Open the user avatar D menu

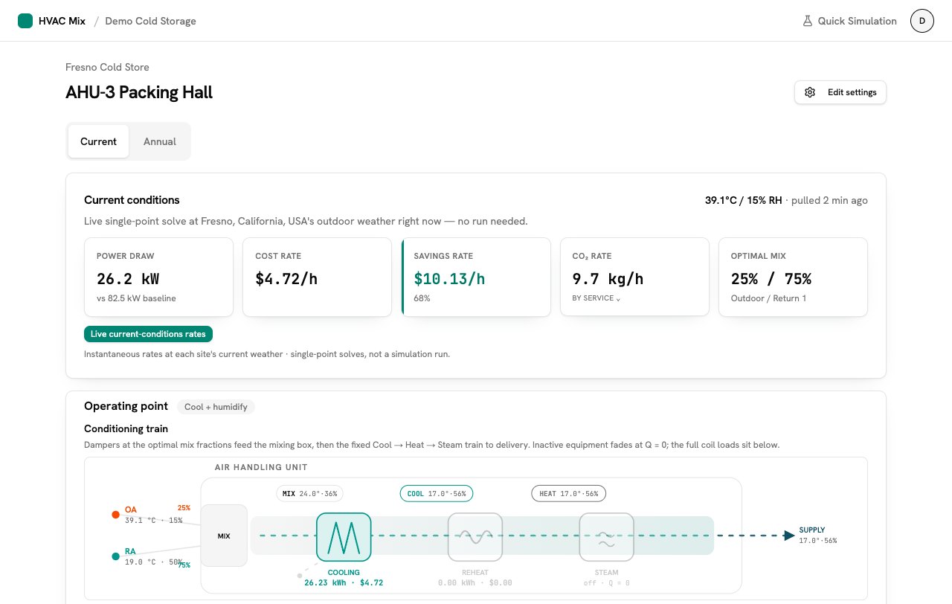[922, 21]
